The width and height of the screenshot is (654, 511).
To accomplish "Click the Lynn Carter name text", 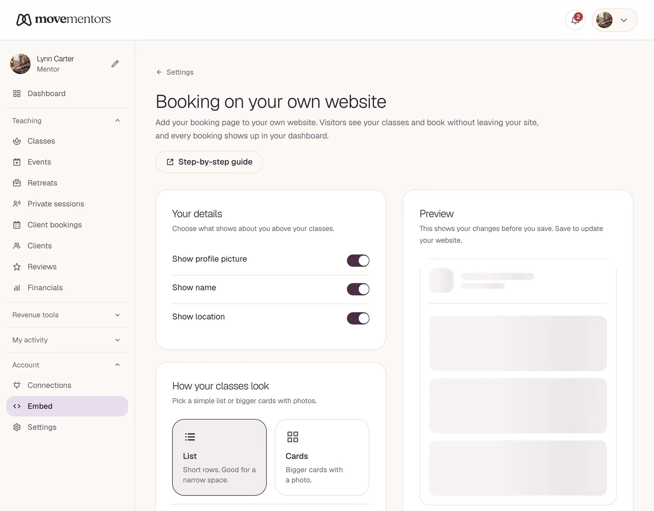I will tap(55, 59).
